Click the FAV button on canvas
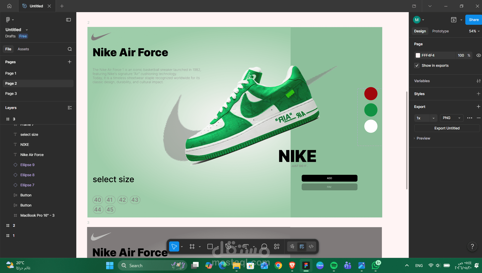This screenshot has height=273, width=482. (329, 187)
